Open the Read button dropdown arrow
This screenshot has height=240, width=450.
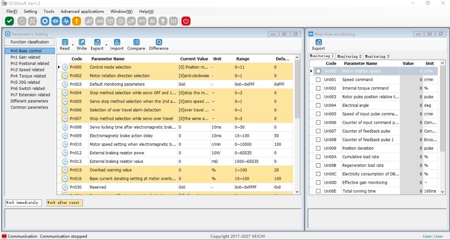point(72,45)
